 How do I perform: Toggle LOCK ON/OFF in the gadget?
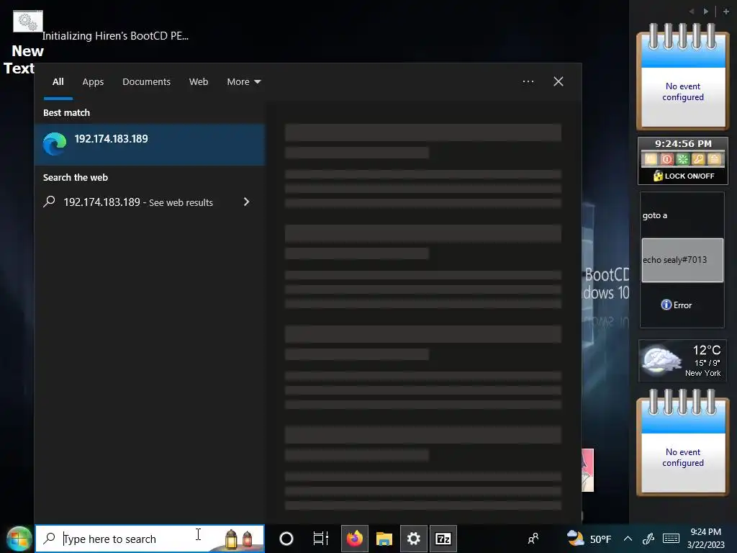[x=684, y=176]
